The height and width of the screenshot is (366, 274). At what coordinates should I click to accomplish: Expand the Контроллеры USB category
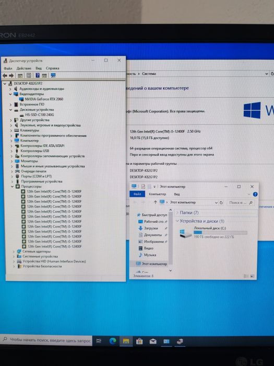tap(11, 151)
